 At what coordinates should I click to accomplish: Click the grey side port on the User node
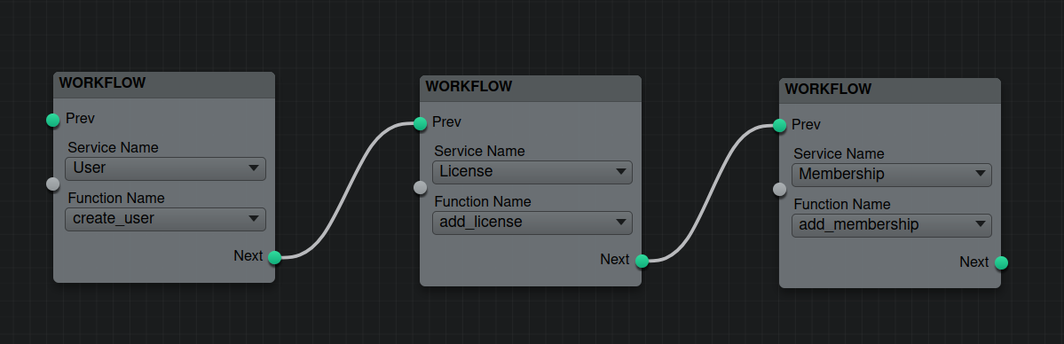[53, 184]
